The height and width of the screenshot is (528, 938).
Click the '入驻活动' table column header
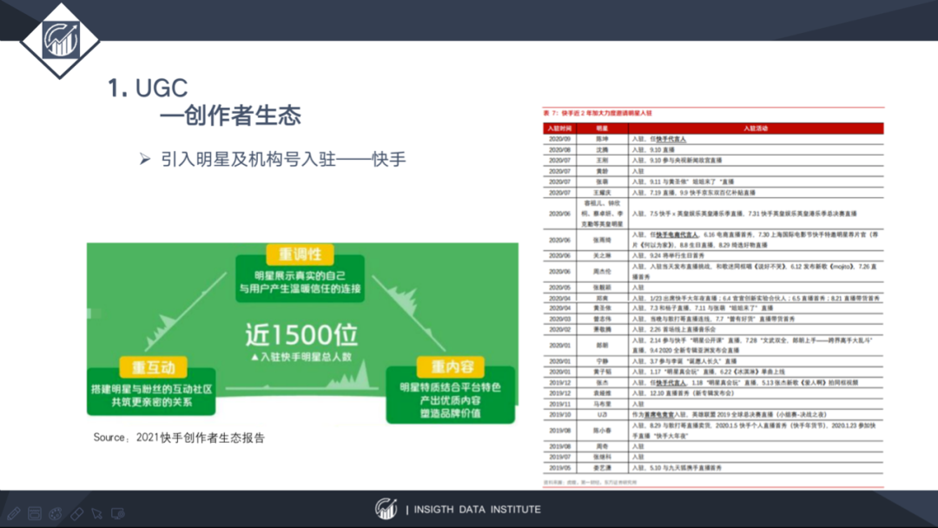coord(756,128)
